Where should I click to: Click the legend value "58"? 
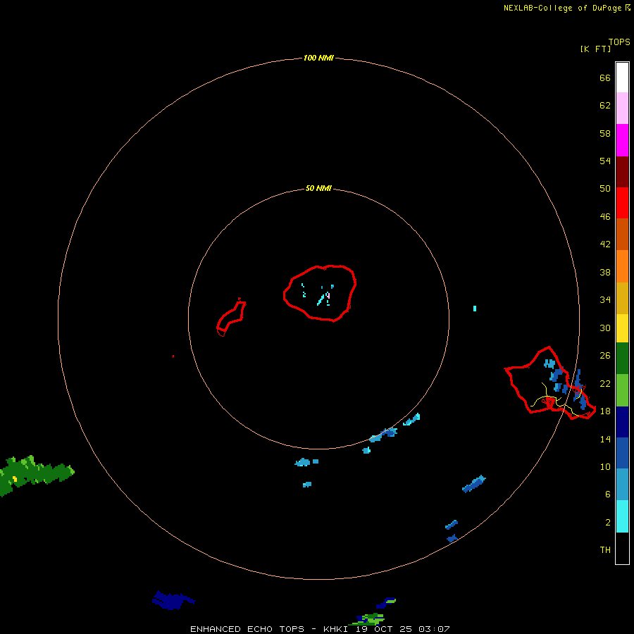coord(605,133)
